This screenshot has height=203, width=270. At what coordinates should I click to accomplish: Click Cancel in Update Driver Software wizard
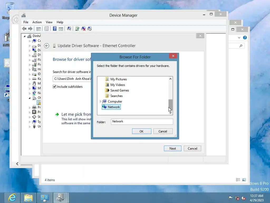pyautogui.click(x=192, y=149)
